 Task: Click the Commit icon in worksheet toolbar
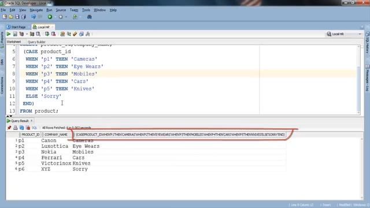(x=47, y=34)
